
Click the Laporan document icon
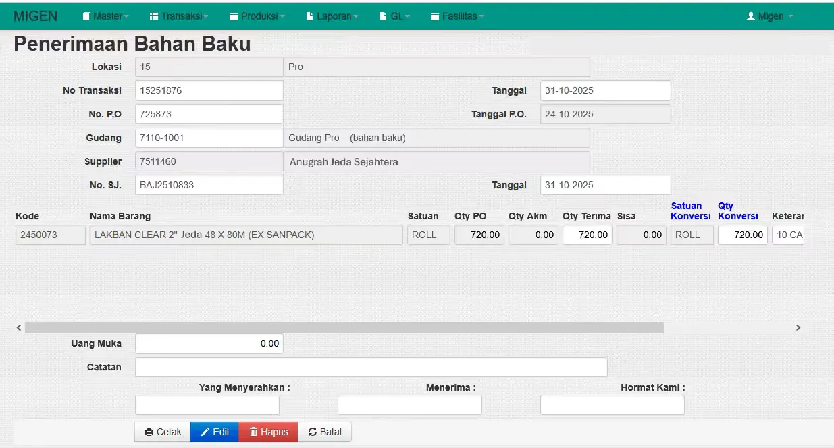(x=309, y=16)
